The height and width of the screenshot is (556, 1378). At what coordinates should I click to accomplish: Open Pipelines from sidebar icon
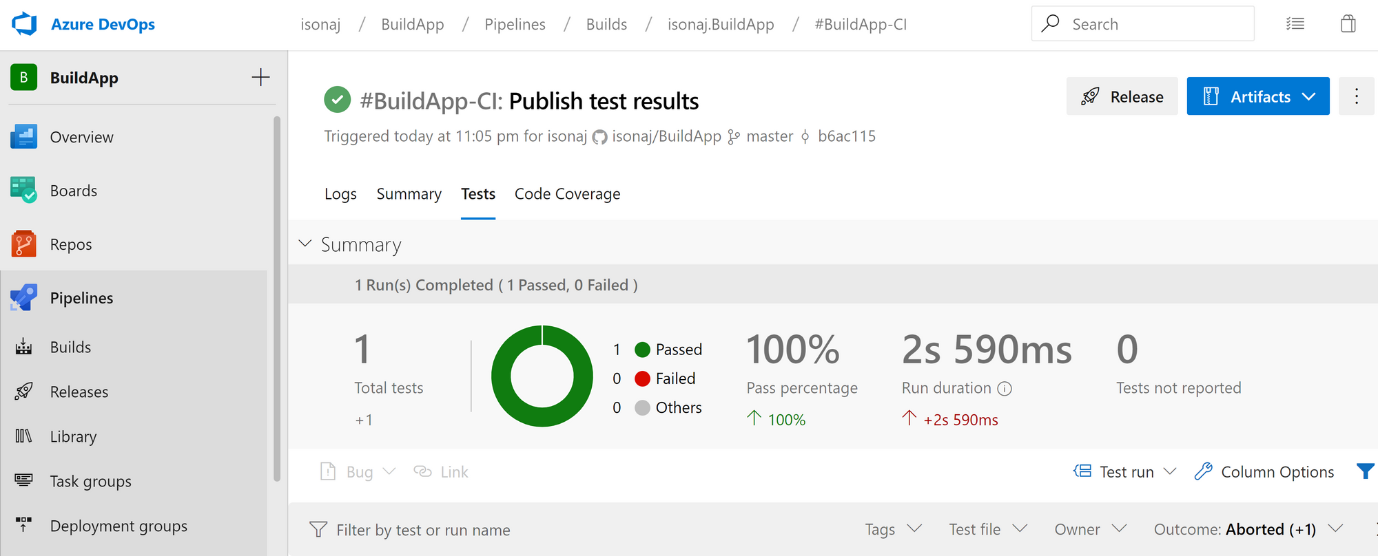tap(24, 297)
